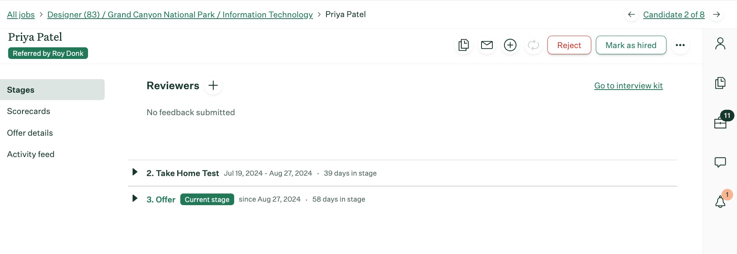Select the Scorecards tab
This screenshot has width=737, height=254.
click(29, 111)
